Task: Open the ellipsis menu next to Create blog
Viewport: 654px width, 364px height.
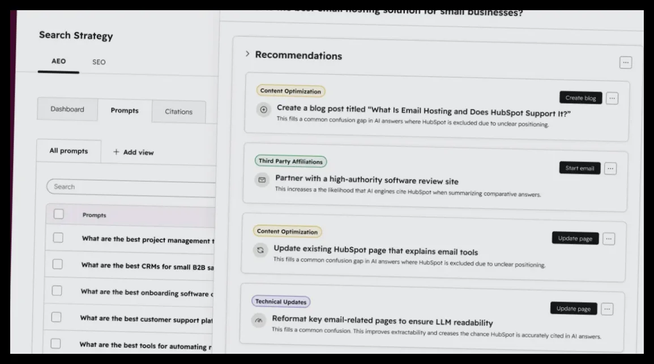Action: coord(612,99)
